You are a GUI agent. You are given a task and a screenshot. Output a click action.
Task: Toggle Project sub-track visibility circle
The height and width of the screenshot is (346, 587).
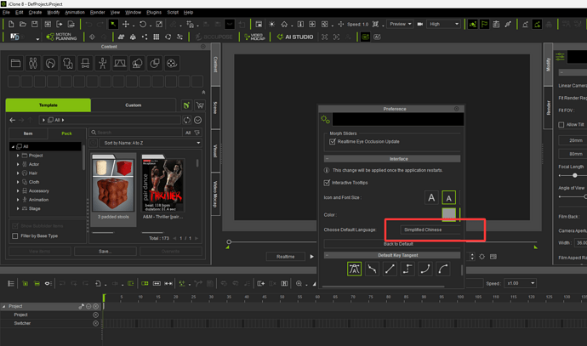point(96,315)
